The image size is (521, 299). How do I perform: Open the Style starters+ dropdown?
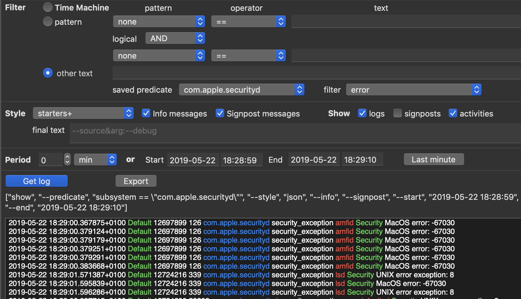pos(83,113)
